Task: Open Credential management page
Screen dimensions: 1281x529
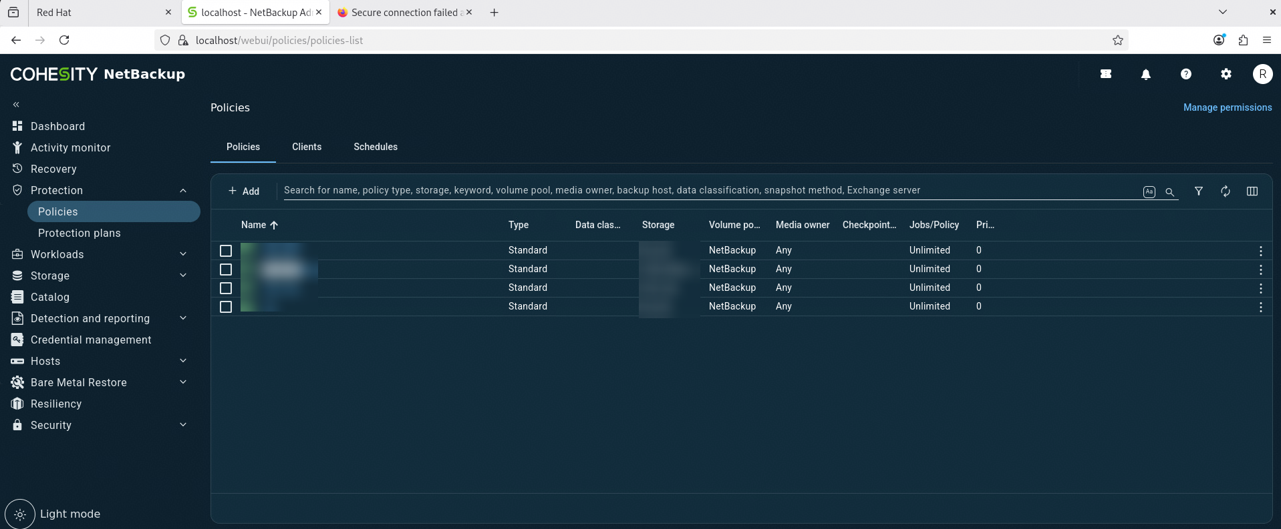Action: 91,340
